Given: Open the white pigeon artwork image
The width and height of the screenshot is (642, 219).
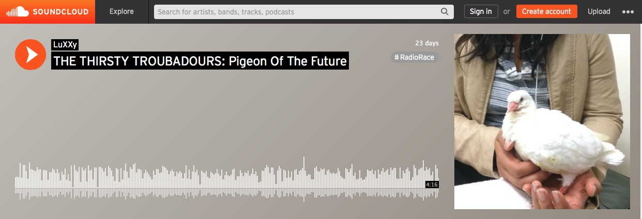Looking at the screenshot, I should (x=542, y=122).
